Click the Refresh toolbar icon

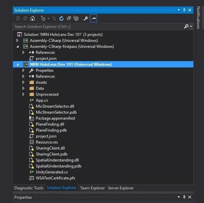point(61,19)
